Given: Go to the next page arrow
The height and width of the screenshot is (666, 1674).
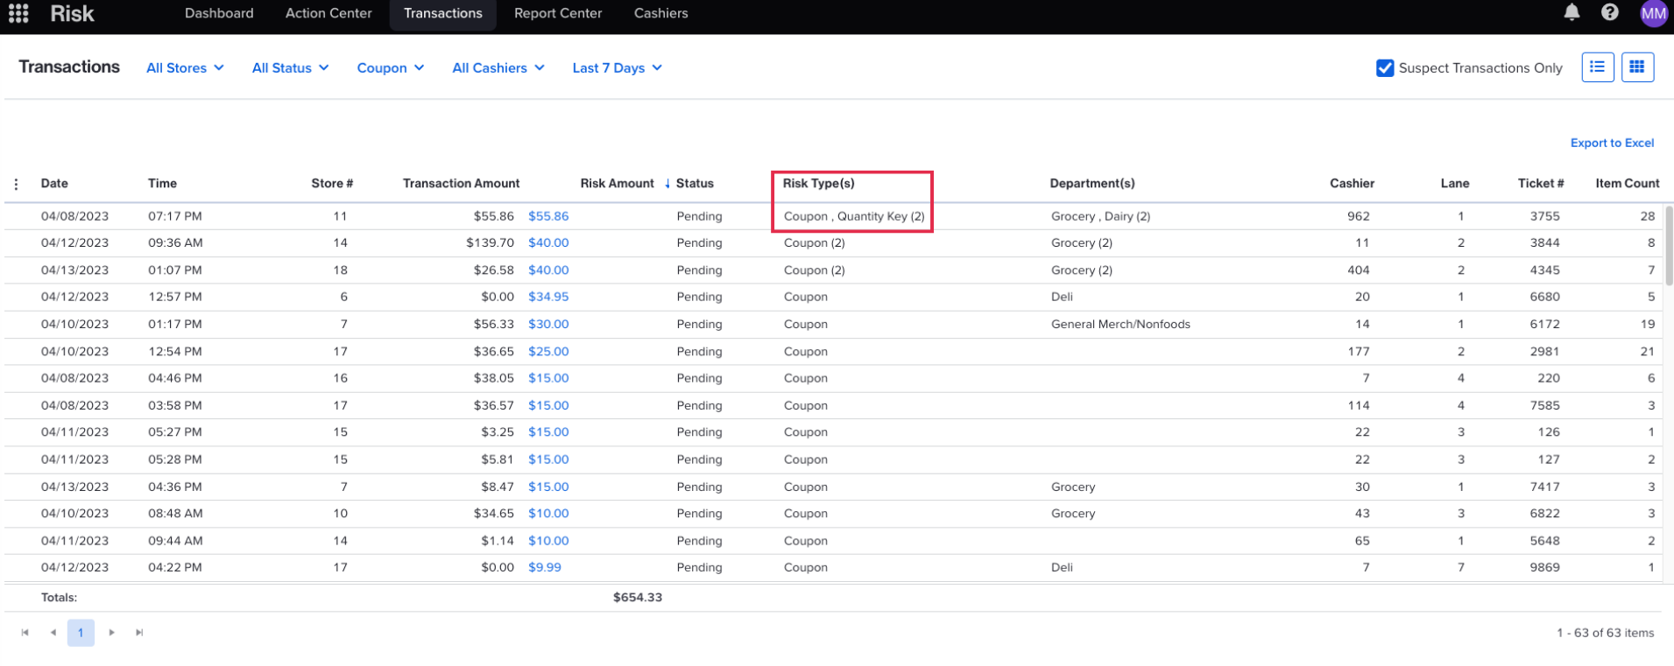Looking at the screenshot, I should [111, 633].
